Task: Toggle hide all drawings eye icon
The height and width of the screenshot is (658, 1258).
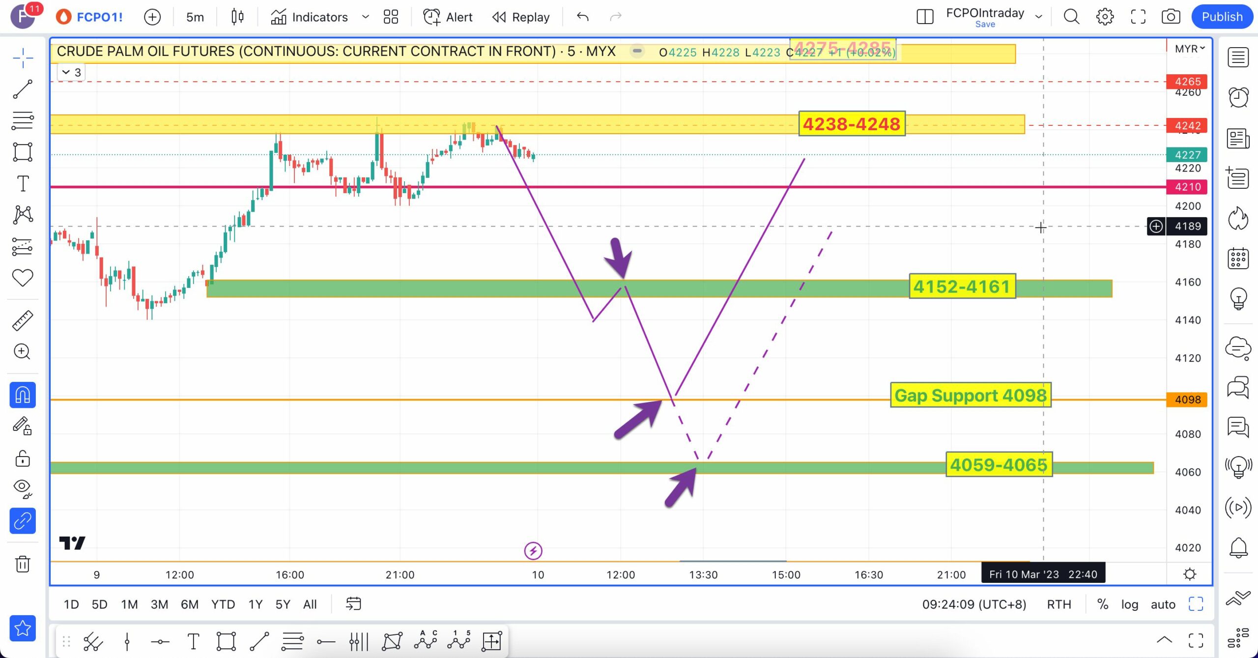Action: [23, 488]
